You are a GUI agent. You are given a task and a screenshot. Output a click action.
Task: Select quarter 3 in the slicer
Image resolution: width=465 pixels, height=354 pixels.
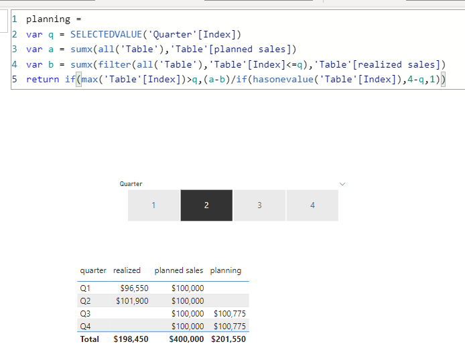[x=259, y=205]
